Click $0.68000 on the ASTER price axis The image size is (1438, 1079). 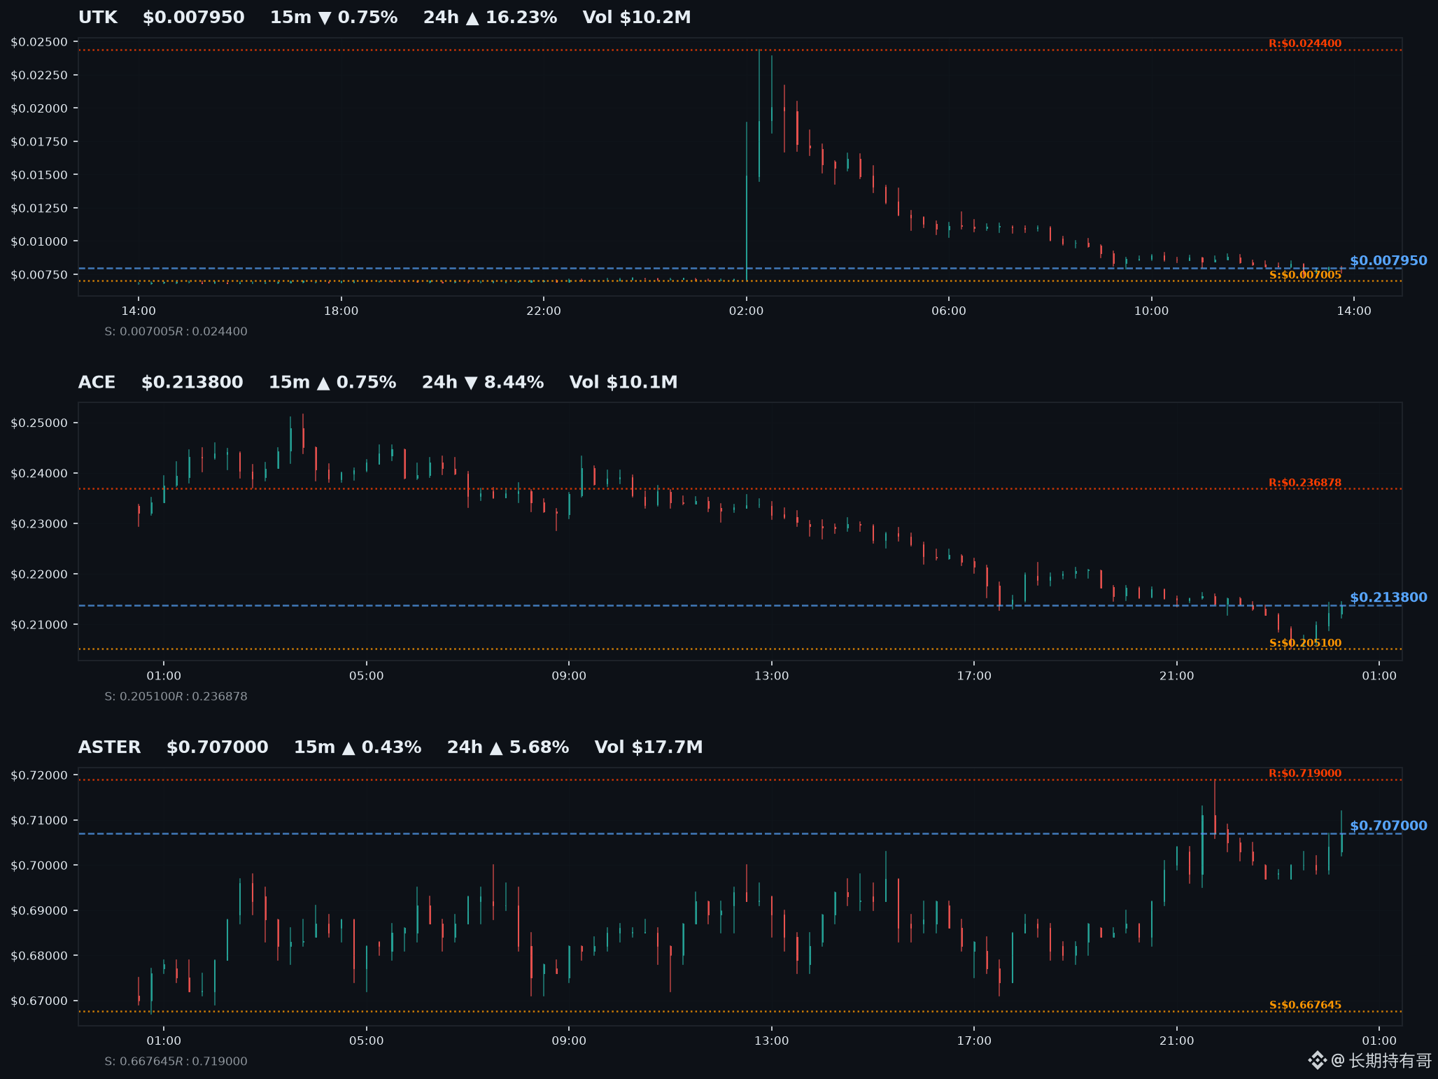39,956
